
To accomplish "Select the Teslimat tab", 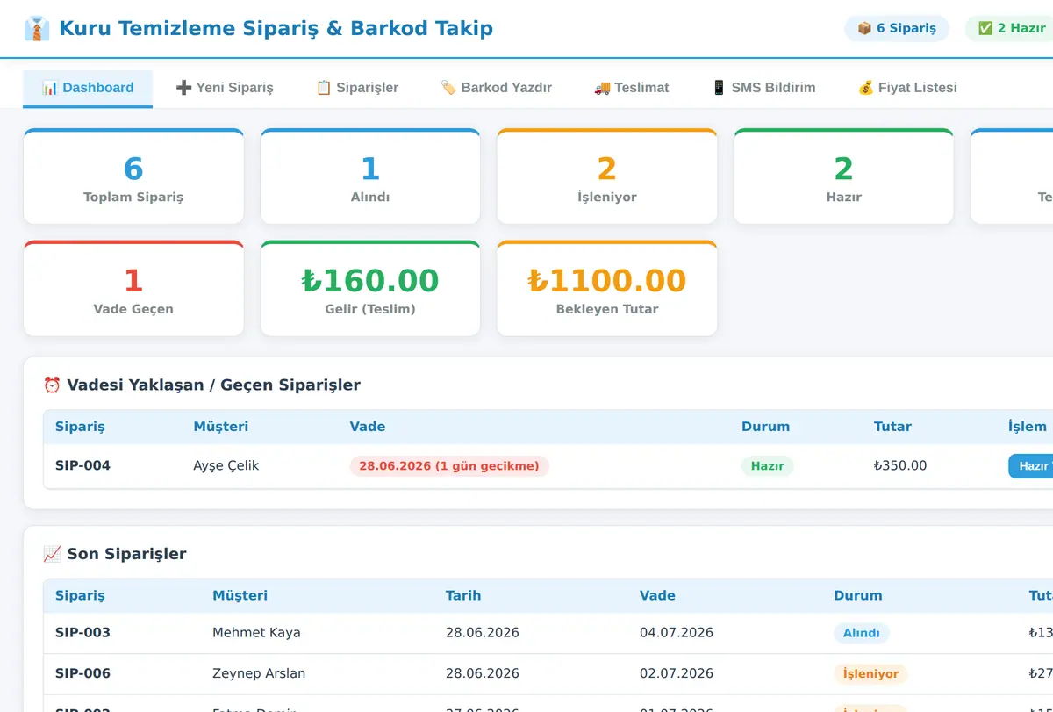I will click(632, 88).
